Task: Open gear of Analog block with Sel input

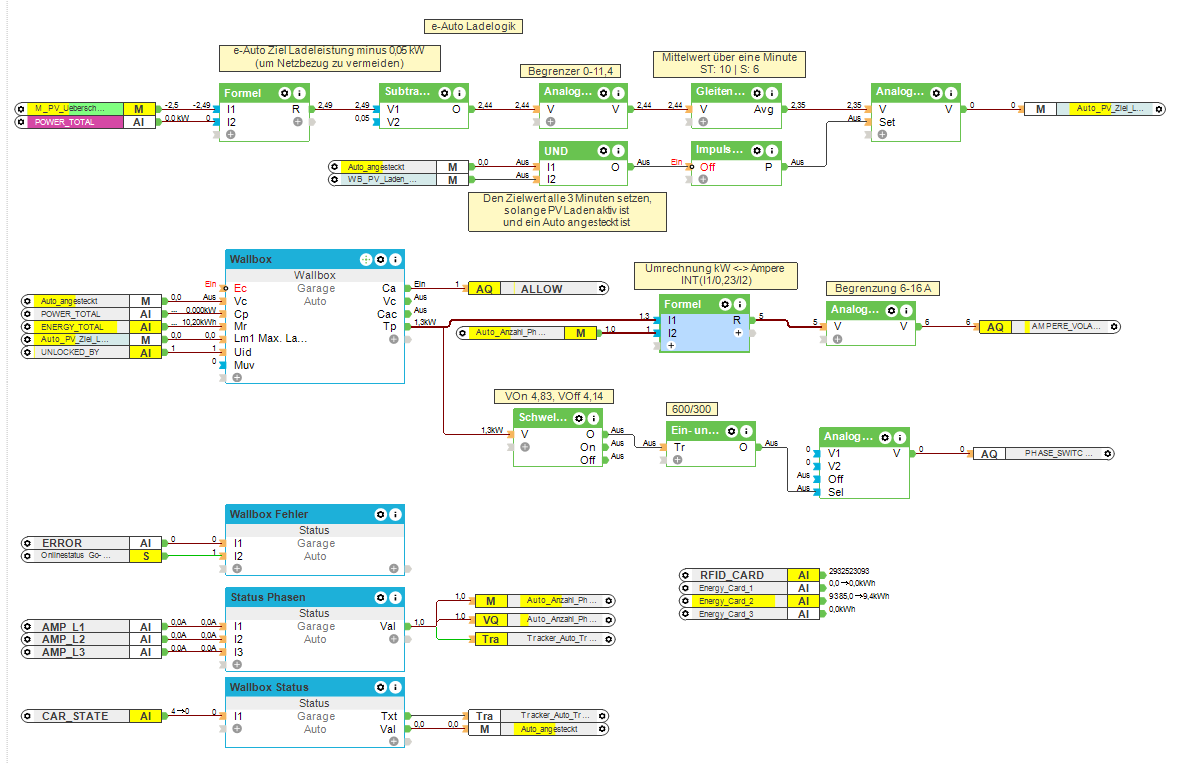Action: click(x=885, y=438)
